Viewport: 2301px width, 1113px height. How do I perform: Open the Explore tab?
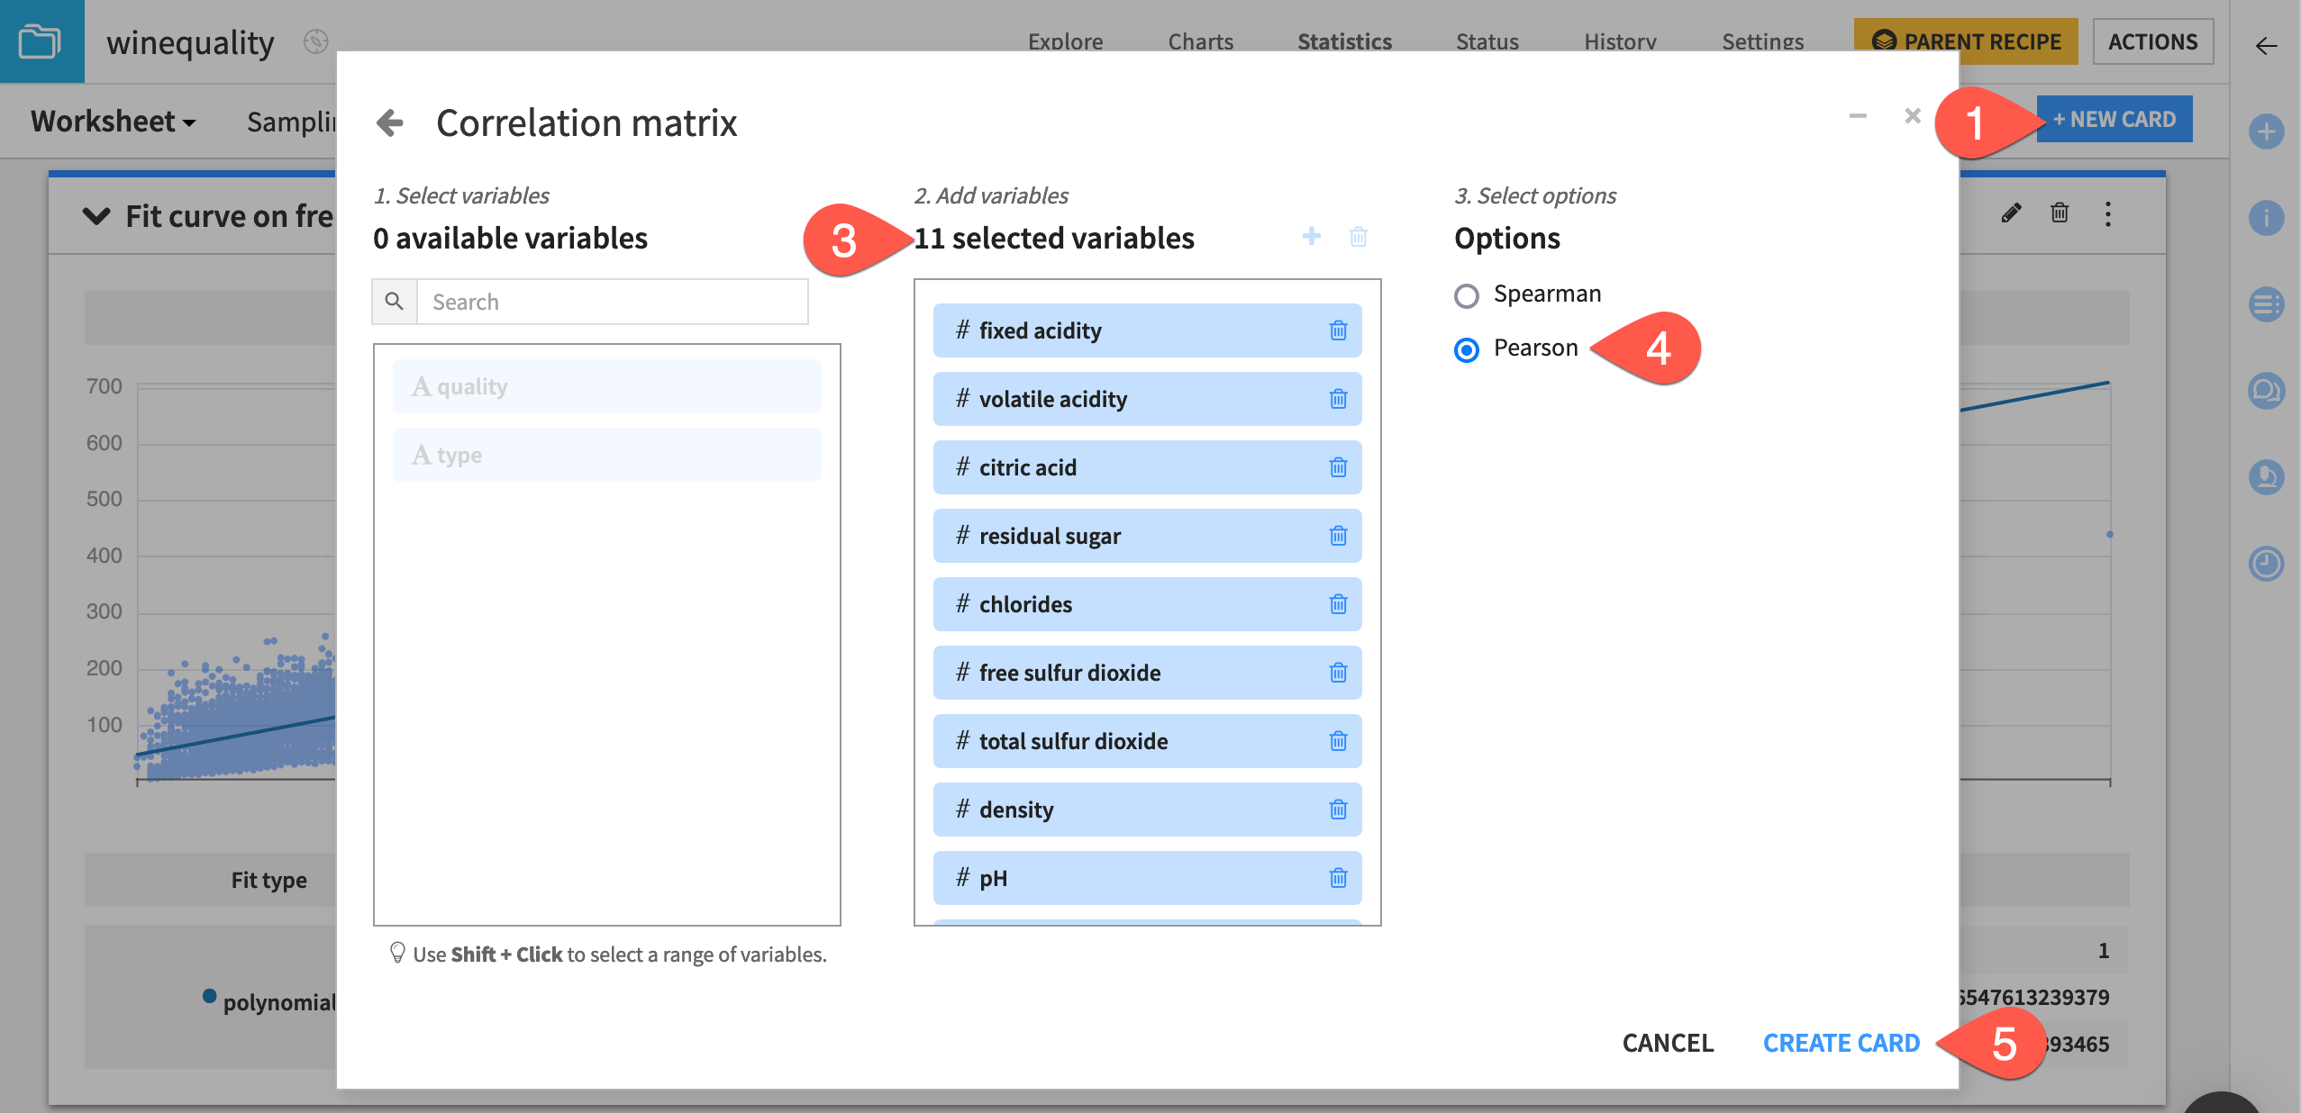pyautogui.click(x=1065, y=41)
